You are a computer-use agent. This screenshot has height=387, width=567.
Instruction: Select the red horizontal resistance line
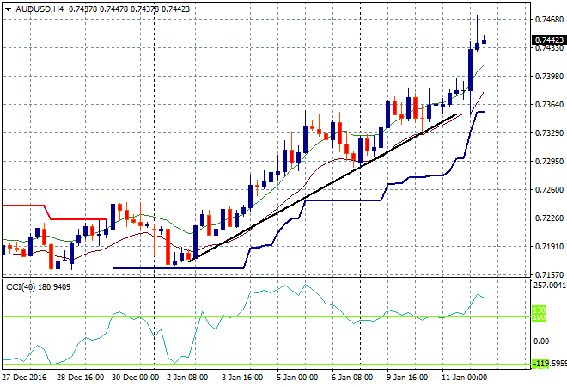coord(77,219)
